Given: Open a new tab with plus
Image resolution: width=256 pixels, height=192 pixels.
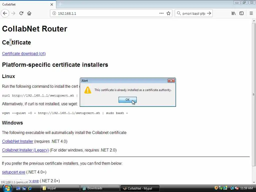Looking at the screenshot, I should tap(60, 4).
